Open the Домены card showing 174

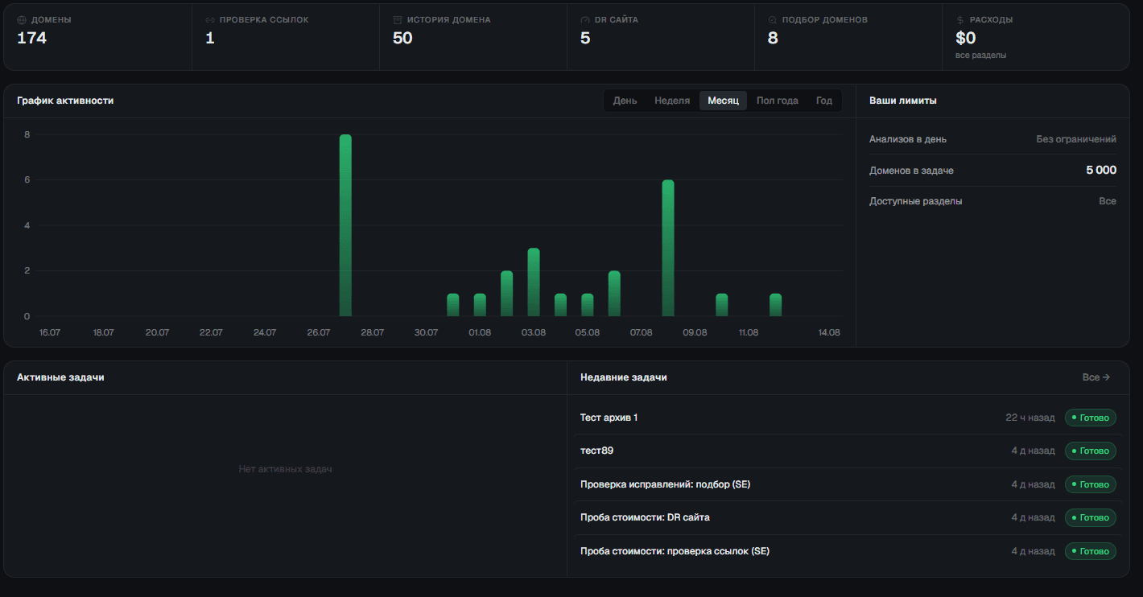(97, 37)
